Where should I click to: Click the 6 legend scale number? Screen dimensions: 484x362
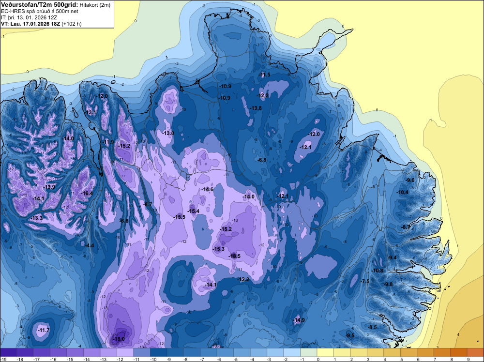(x=418, y=360)
